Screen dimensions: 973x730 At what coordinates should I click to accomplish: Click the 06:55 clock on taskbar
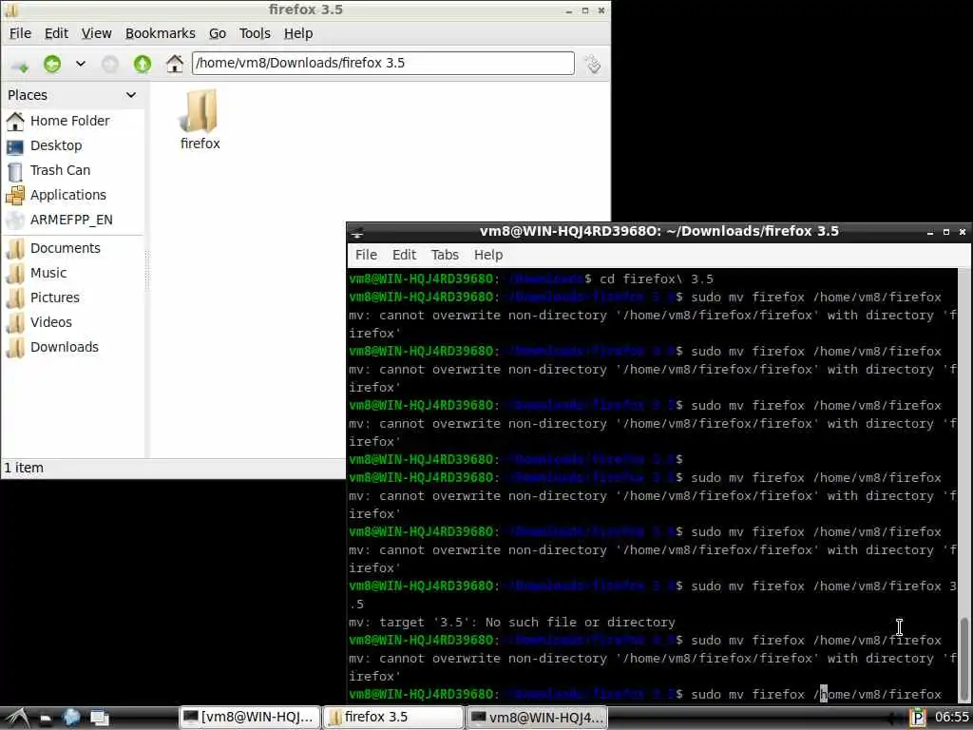click(x=951, y=718)
